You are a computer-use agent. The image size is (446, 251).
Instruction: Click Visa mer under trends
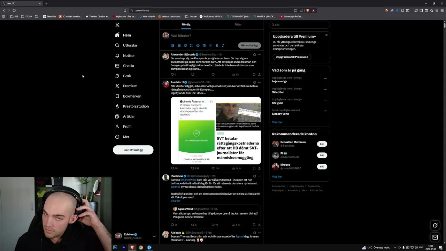[x=277, y=122]
